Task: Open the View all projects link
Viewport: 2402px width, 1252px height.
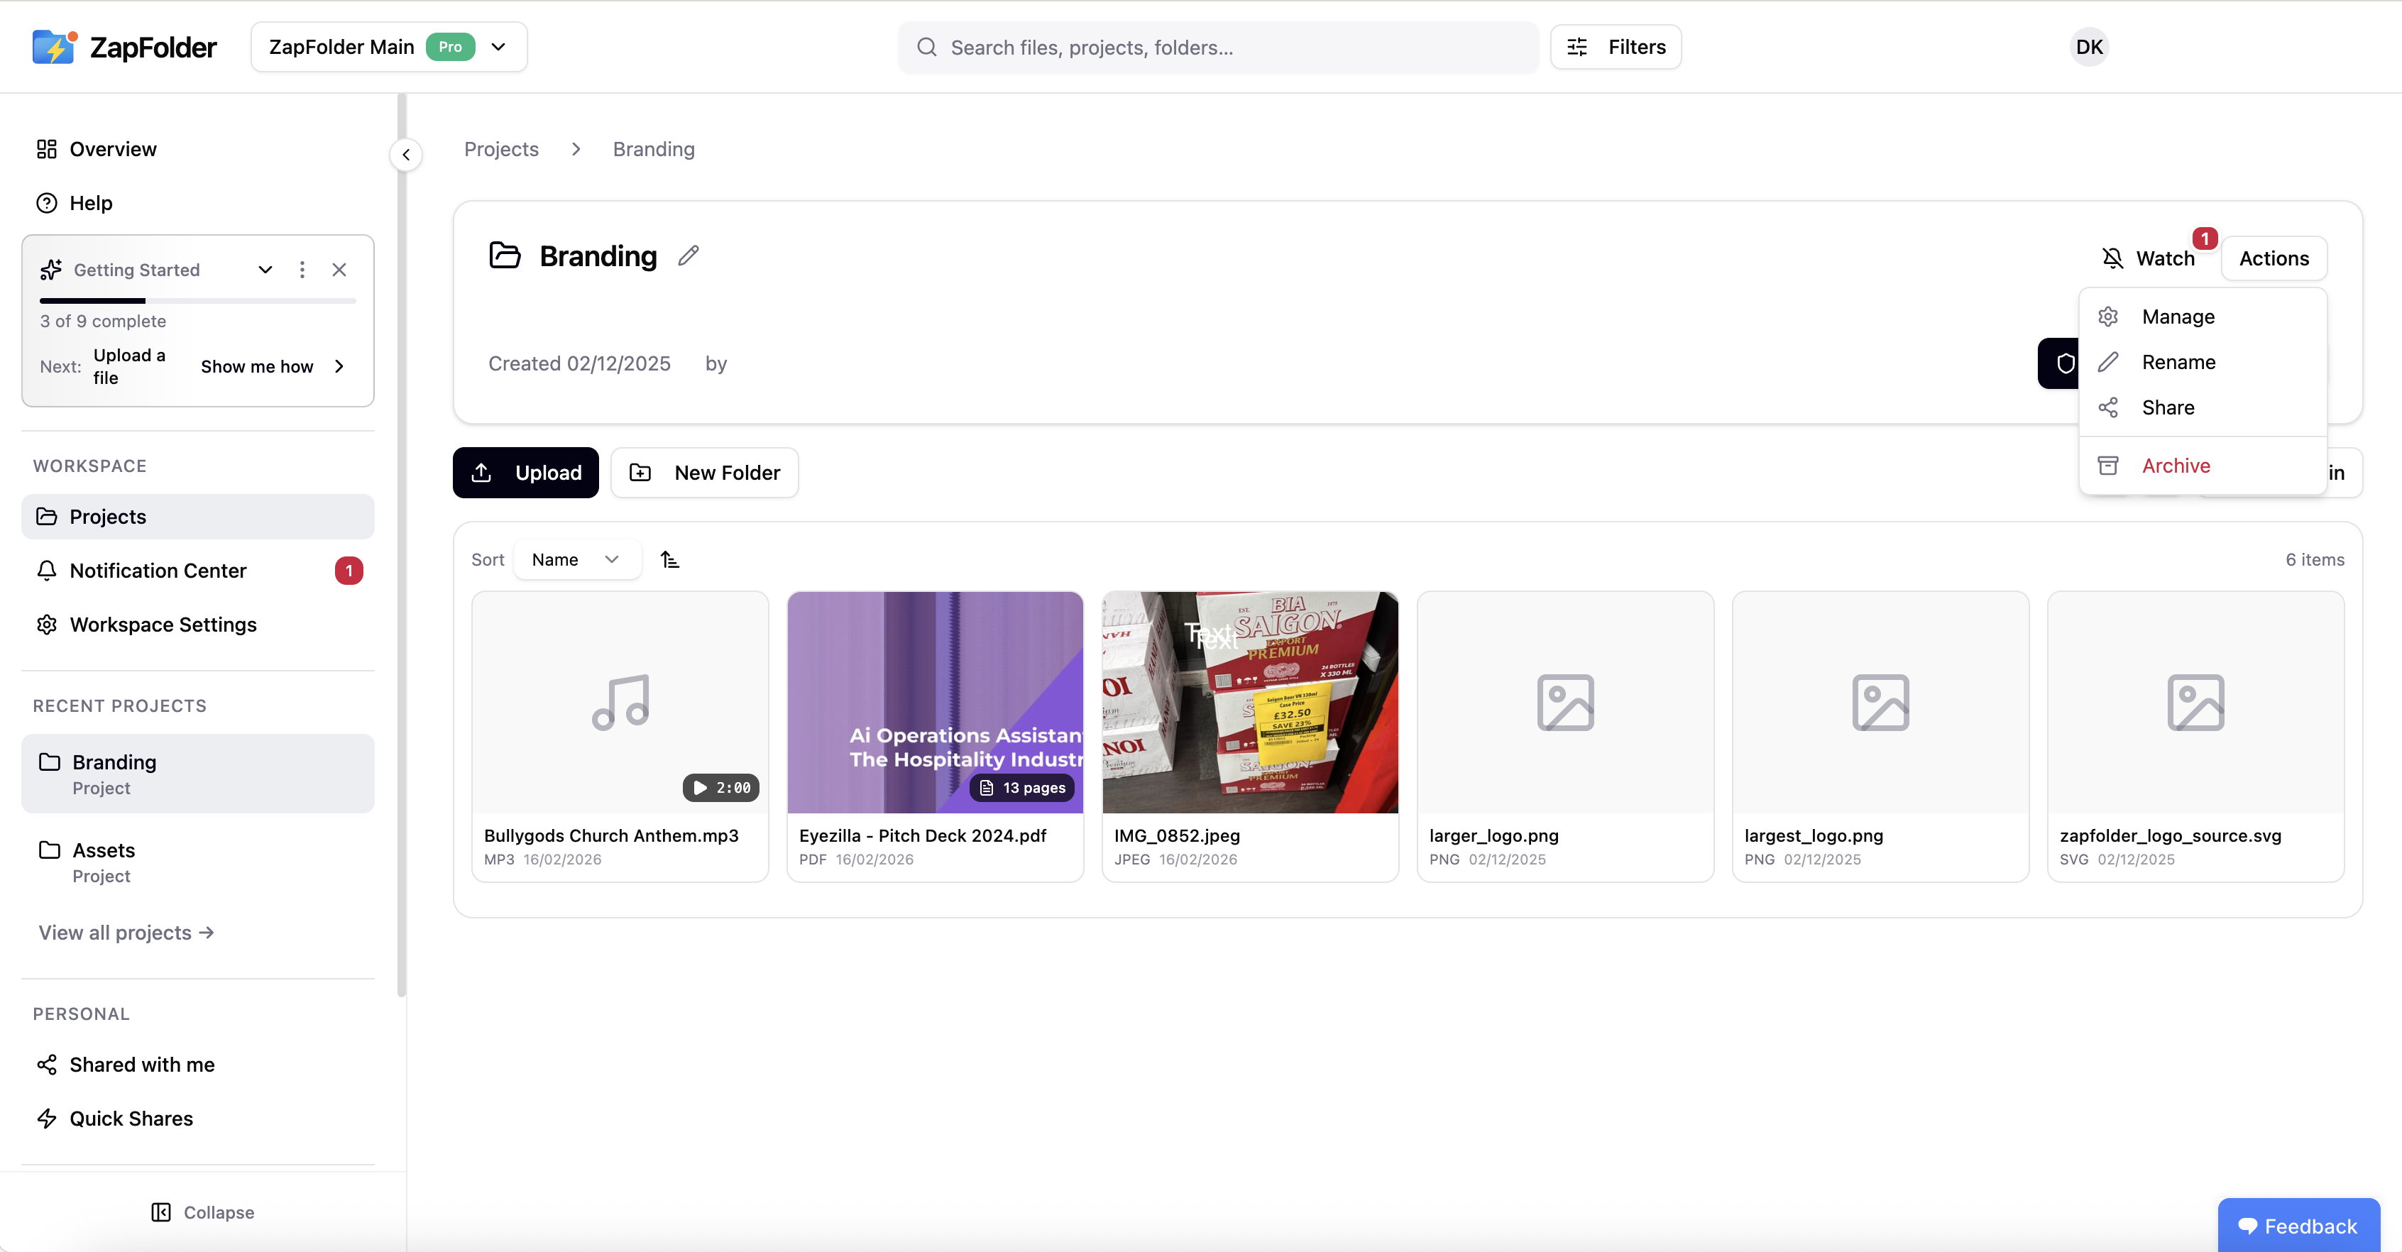Action: (126, 932)
